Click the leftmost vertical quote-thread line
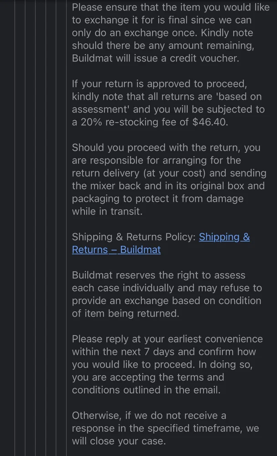The width and height of the screenshot is (277, 456). point(15,228)
